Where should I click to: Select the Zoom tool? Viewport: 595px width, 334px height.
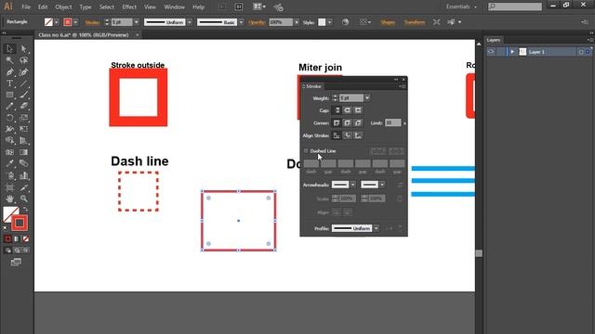point(23,199)
